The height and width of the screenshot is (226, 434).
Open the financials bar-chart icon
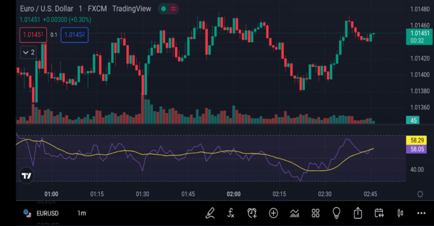[x=295, y=213]
